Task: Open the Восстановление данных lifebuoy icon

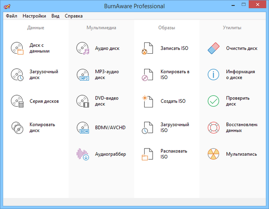Action: pos(214,128)
